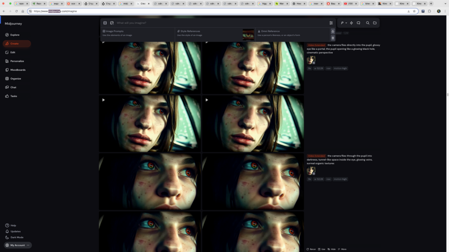The height and width of the screenshot is (252, 449).
Task: Open the Chat page icon
Action: [x=7, y=87]
